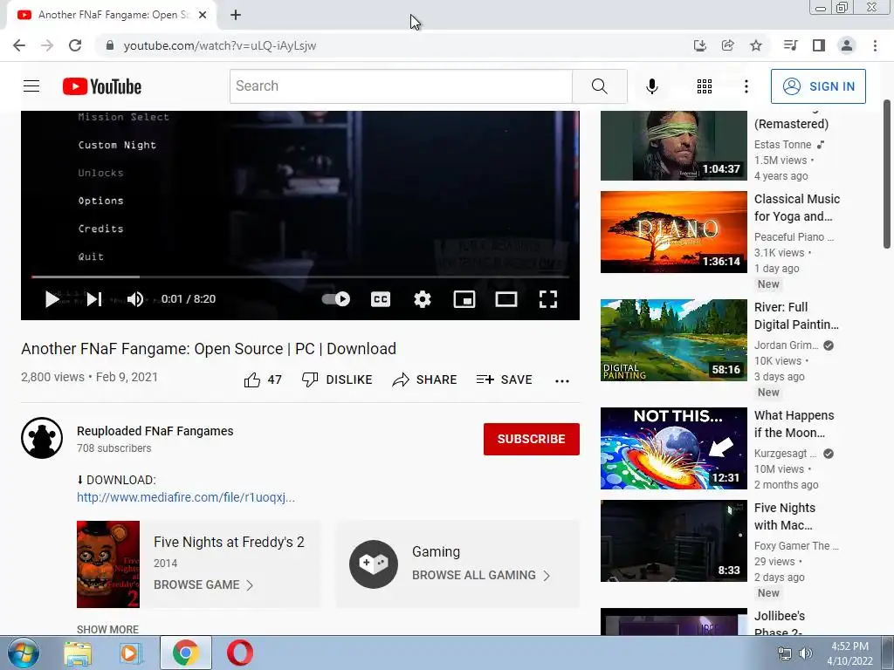Image resolution: width=894 pixels, height=670 pixels.
Task: Skip to next video in player
Action: (x=94, y=299)
